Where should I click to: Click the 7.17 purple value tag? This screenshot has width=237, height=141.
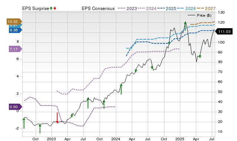click(16, 49)
